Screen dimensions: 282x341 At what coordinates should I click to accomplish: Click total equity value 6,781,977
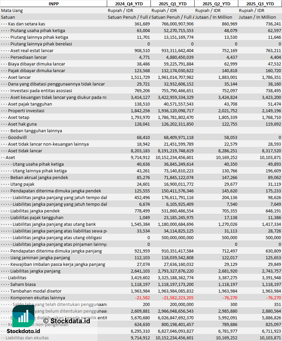228,331
